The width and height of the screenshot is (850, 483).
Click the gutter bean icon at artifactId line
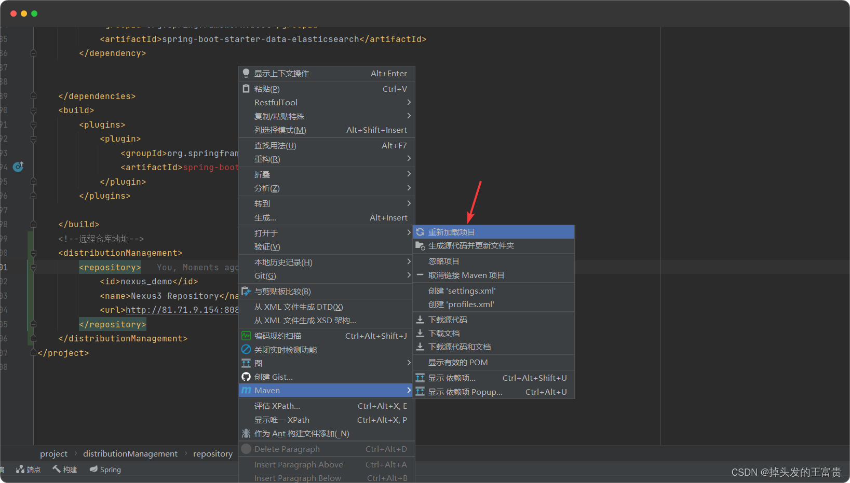click(18, 167)
